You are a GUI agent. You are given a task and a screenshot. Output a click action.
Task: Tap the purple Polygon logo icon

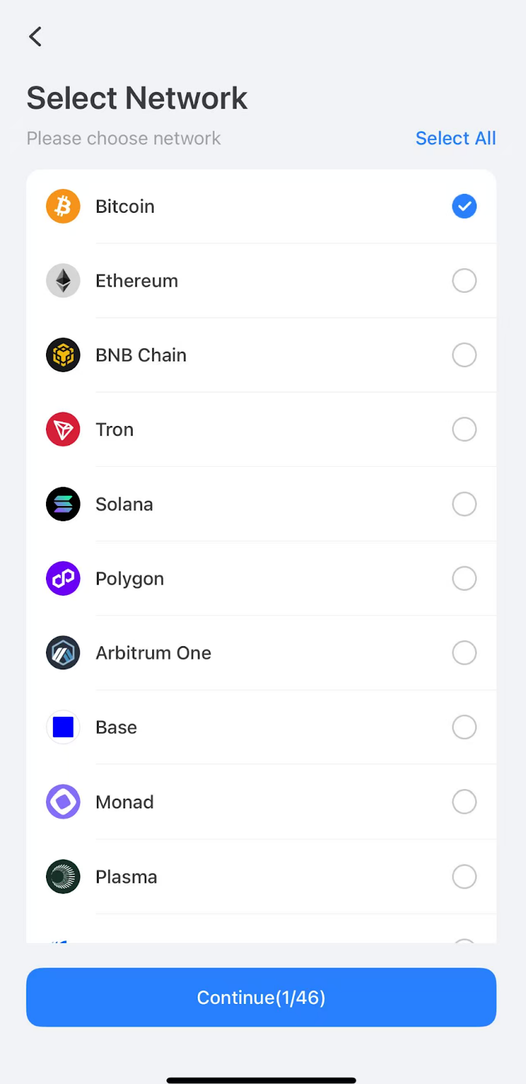tap(63, 579)
